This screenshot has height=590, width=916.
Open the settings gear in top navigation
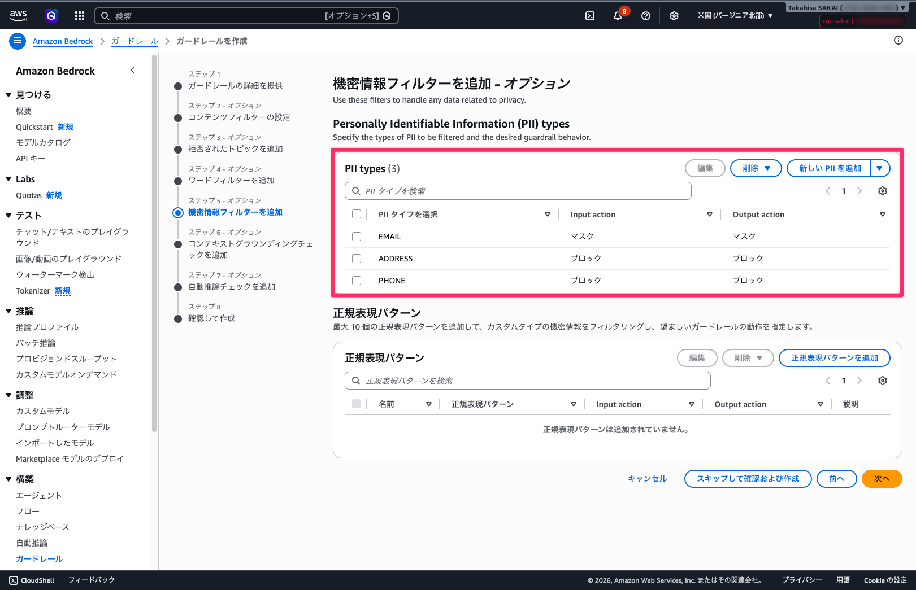pyautogui.click(x=674, y=16)
